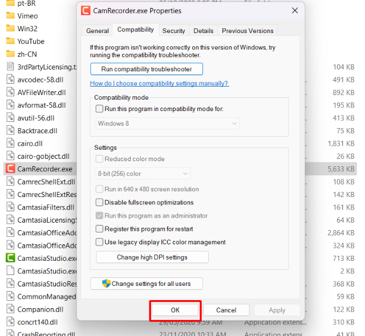Open the Security tab

click(173, 31)
